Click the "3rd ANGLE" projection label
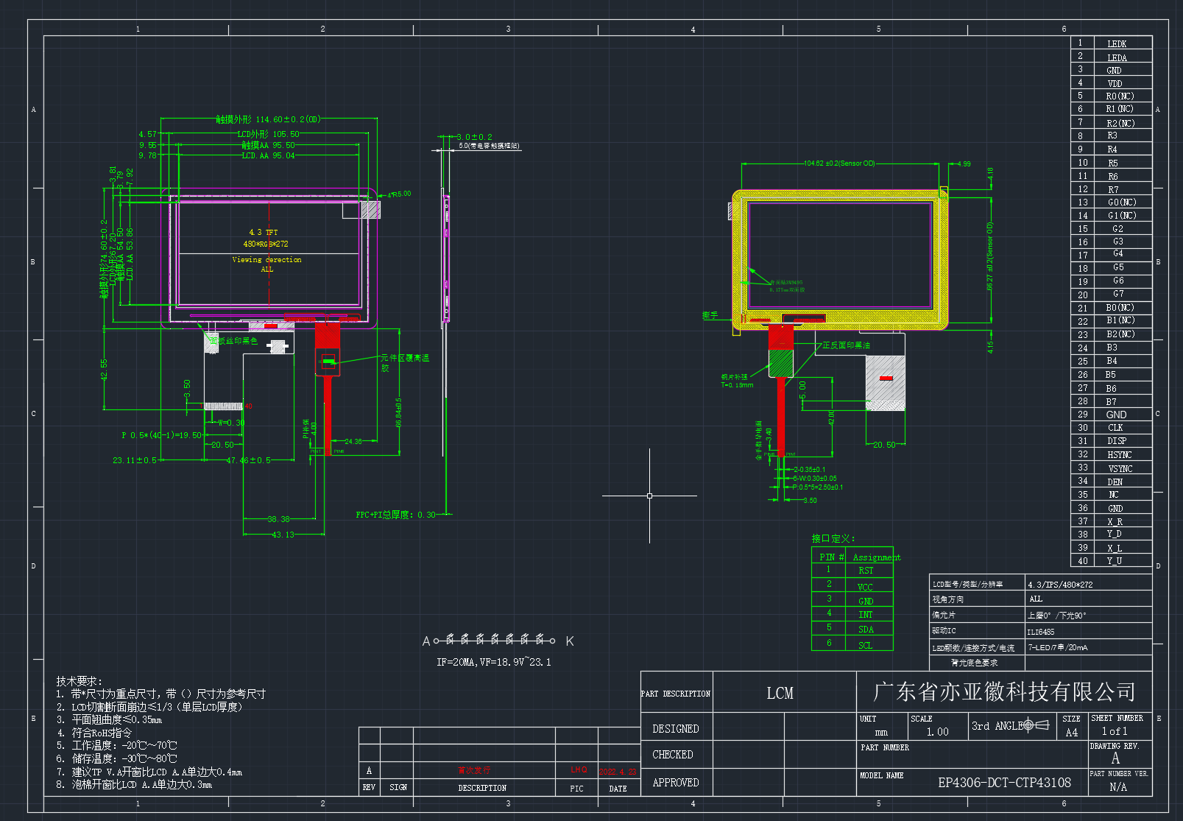This screenshot has height=821, width=1183. point(997,726)
